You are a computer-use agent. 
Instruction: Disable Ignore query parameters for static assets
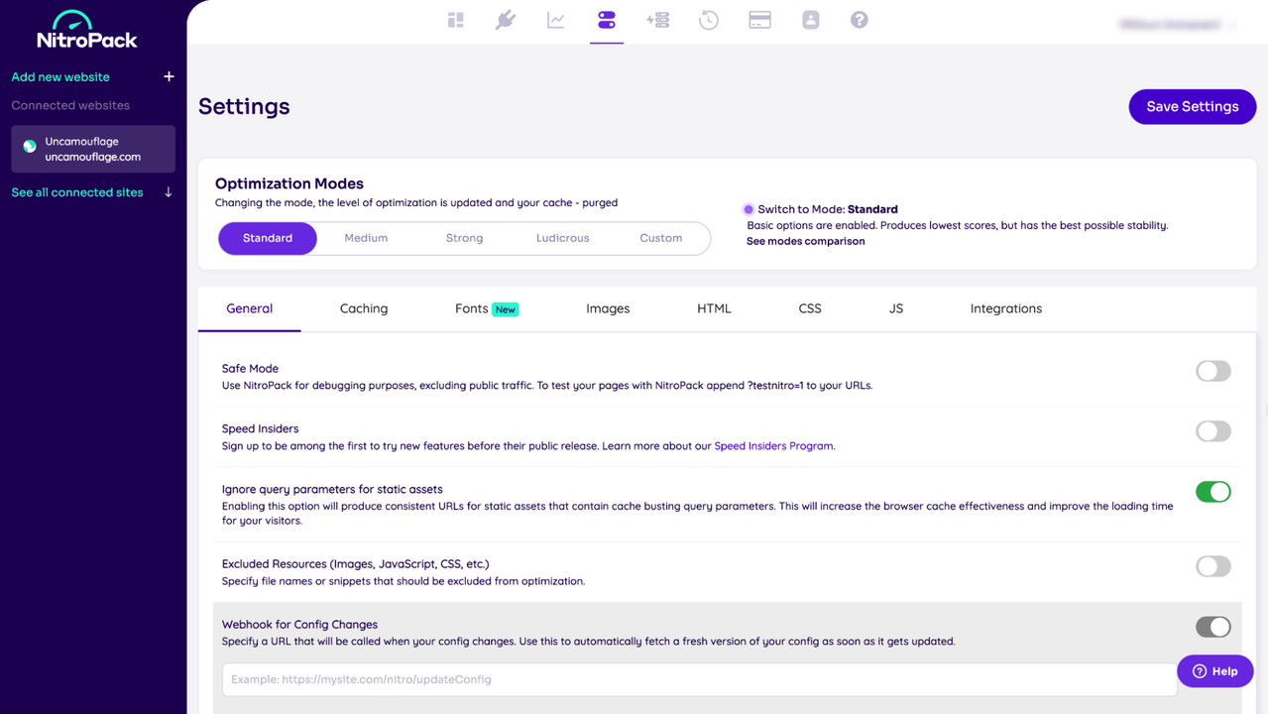pos(1212,491)
